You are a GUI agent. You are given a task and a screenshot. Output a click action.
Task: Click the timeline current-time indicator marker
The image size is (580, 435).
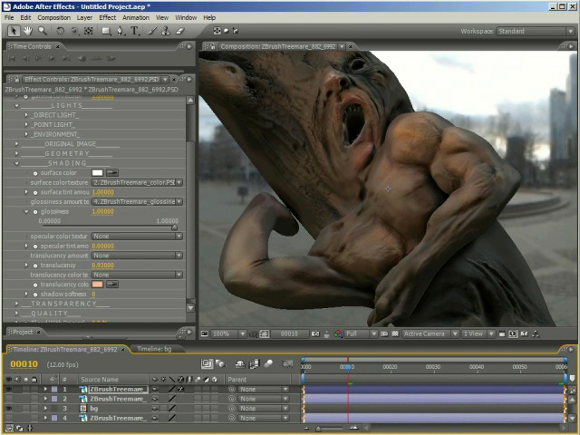click(348, 367)
